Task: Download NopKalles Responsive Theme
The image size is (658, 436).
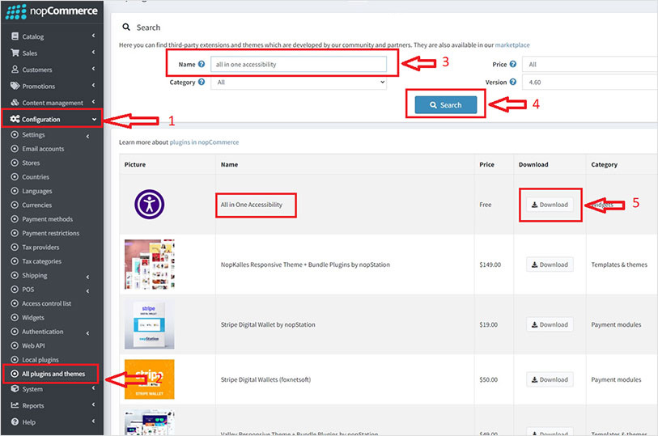Action: coord(550,265)
